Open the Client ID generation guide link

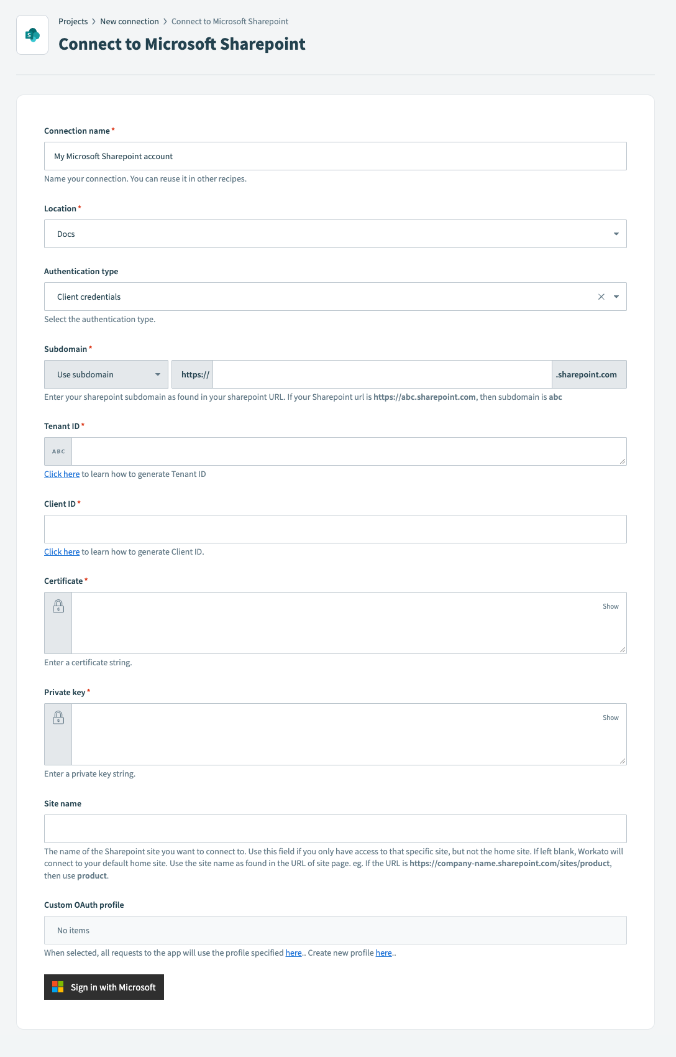click(x=62, y=552)
